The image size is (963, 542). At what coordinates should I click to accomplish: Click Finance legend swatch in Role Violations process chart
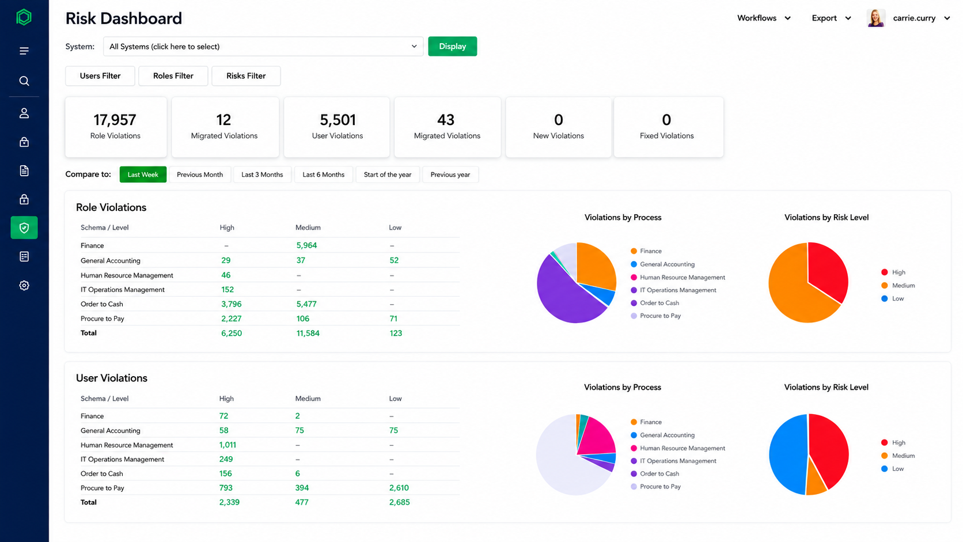[634, 251]
